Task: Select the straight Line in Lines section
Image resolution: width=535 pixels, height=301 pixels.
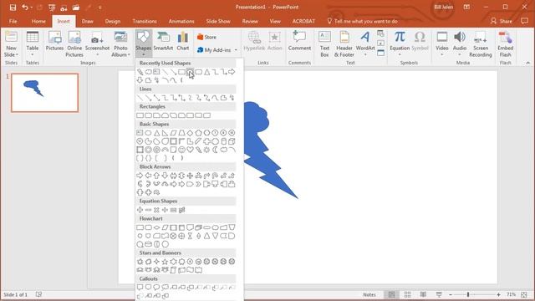Action: [x=140, y=98]
